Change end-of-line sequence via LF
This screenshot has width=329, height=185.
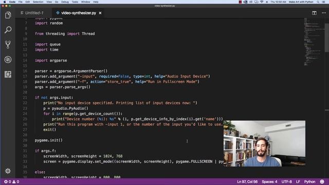298,181
